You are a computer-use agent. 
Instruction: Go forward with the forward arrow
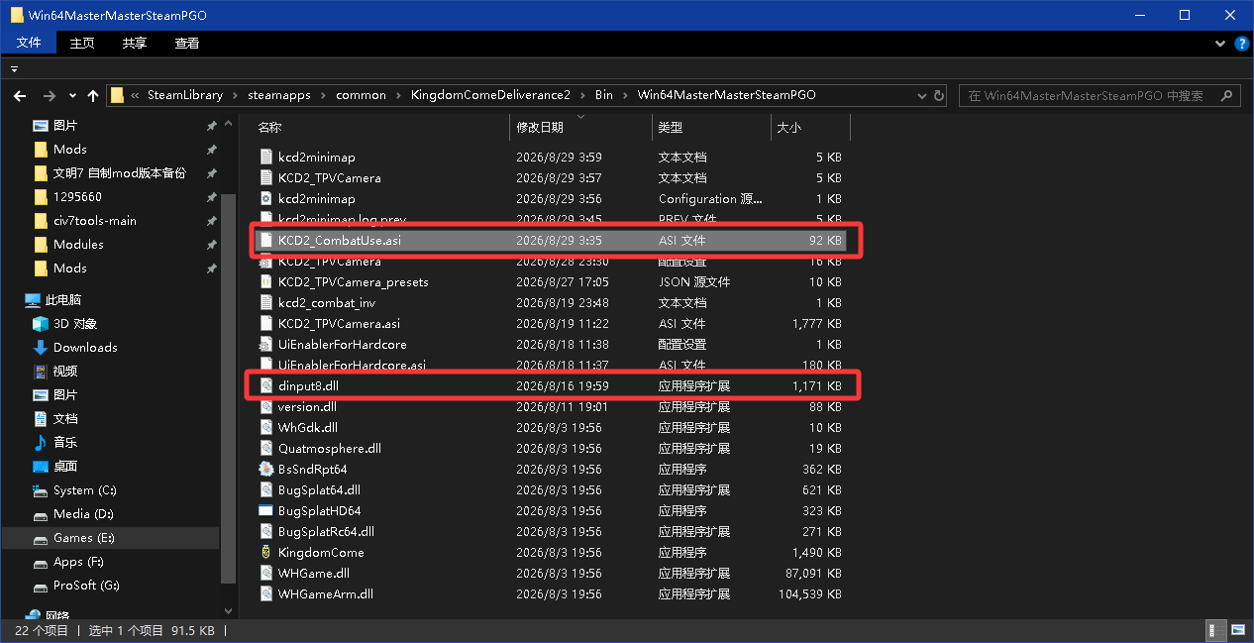(x=50, y=95)
